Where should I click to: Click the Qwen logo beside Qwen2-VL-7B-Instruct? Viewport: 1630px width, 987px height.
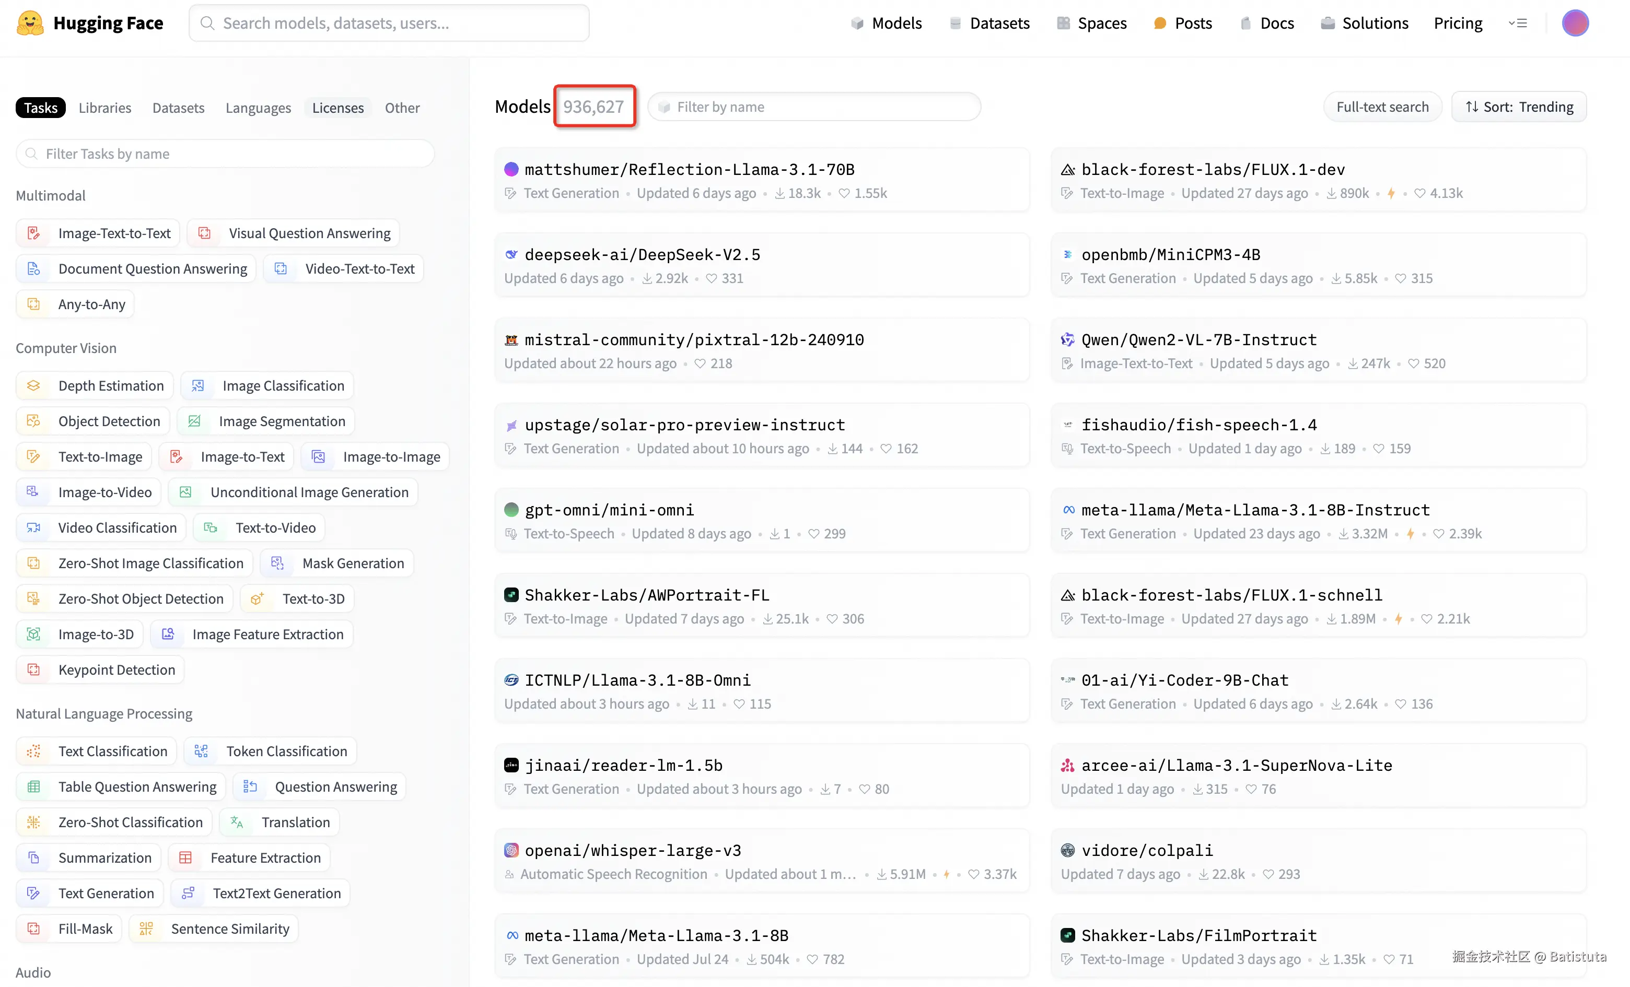(x=1068, y=340)
